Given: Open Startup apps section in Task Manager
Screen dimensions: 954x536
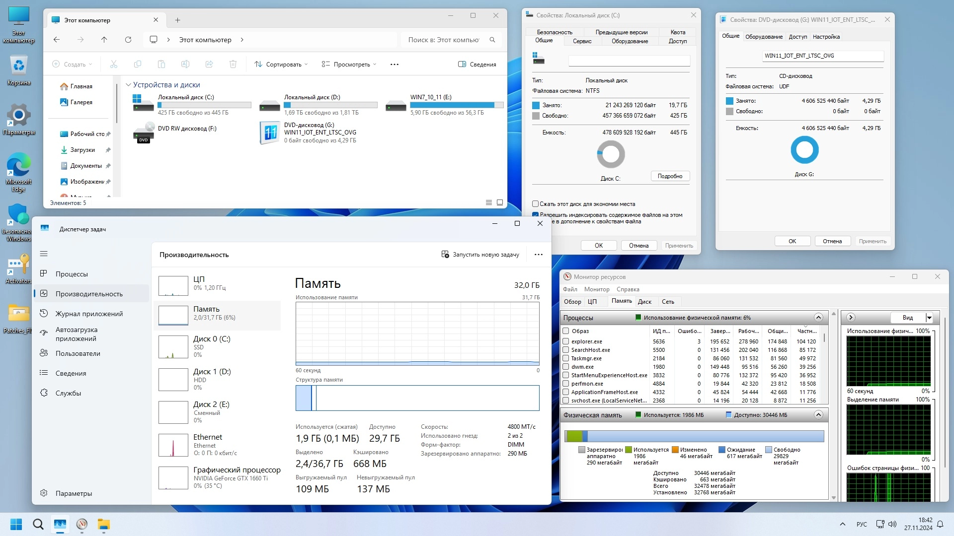Looking at the screenshot, I should 76,334.
